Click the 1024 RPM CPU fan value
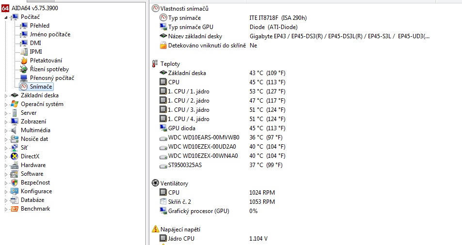The width and height of the screenshot is (462, 245). tap(262, 192)
